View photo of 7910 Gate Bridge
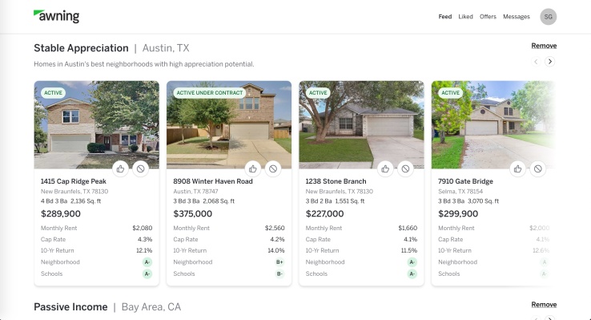 493,124
